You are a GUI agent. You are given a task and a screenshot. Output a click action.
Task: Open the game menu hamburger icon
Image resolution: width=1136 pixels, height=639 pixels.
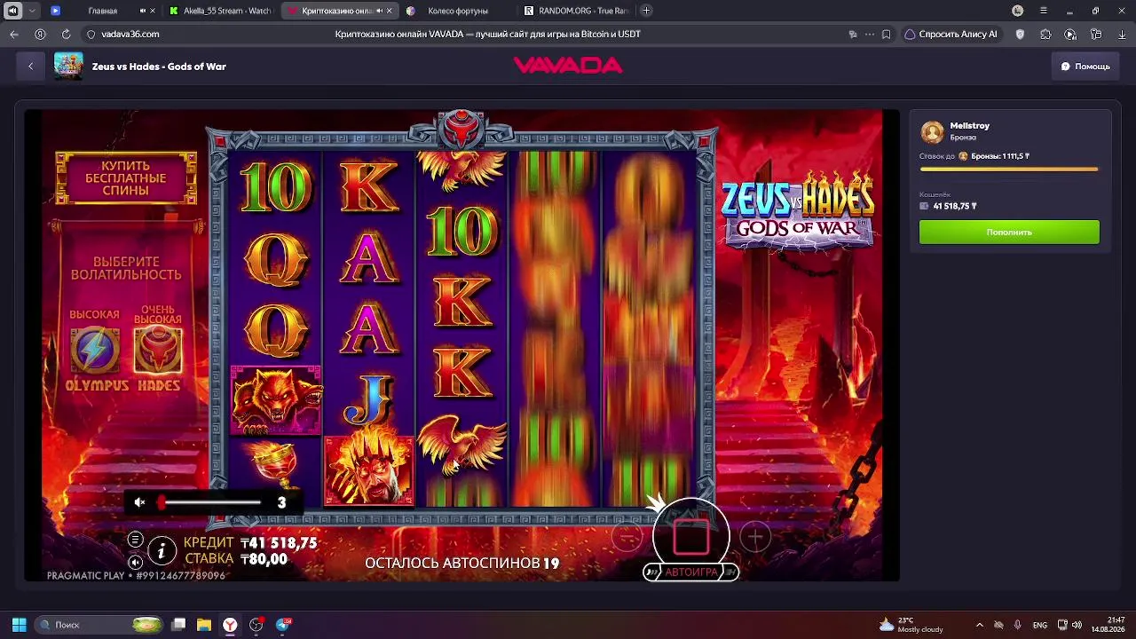135,540
